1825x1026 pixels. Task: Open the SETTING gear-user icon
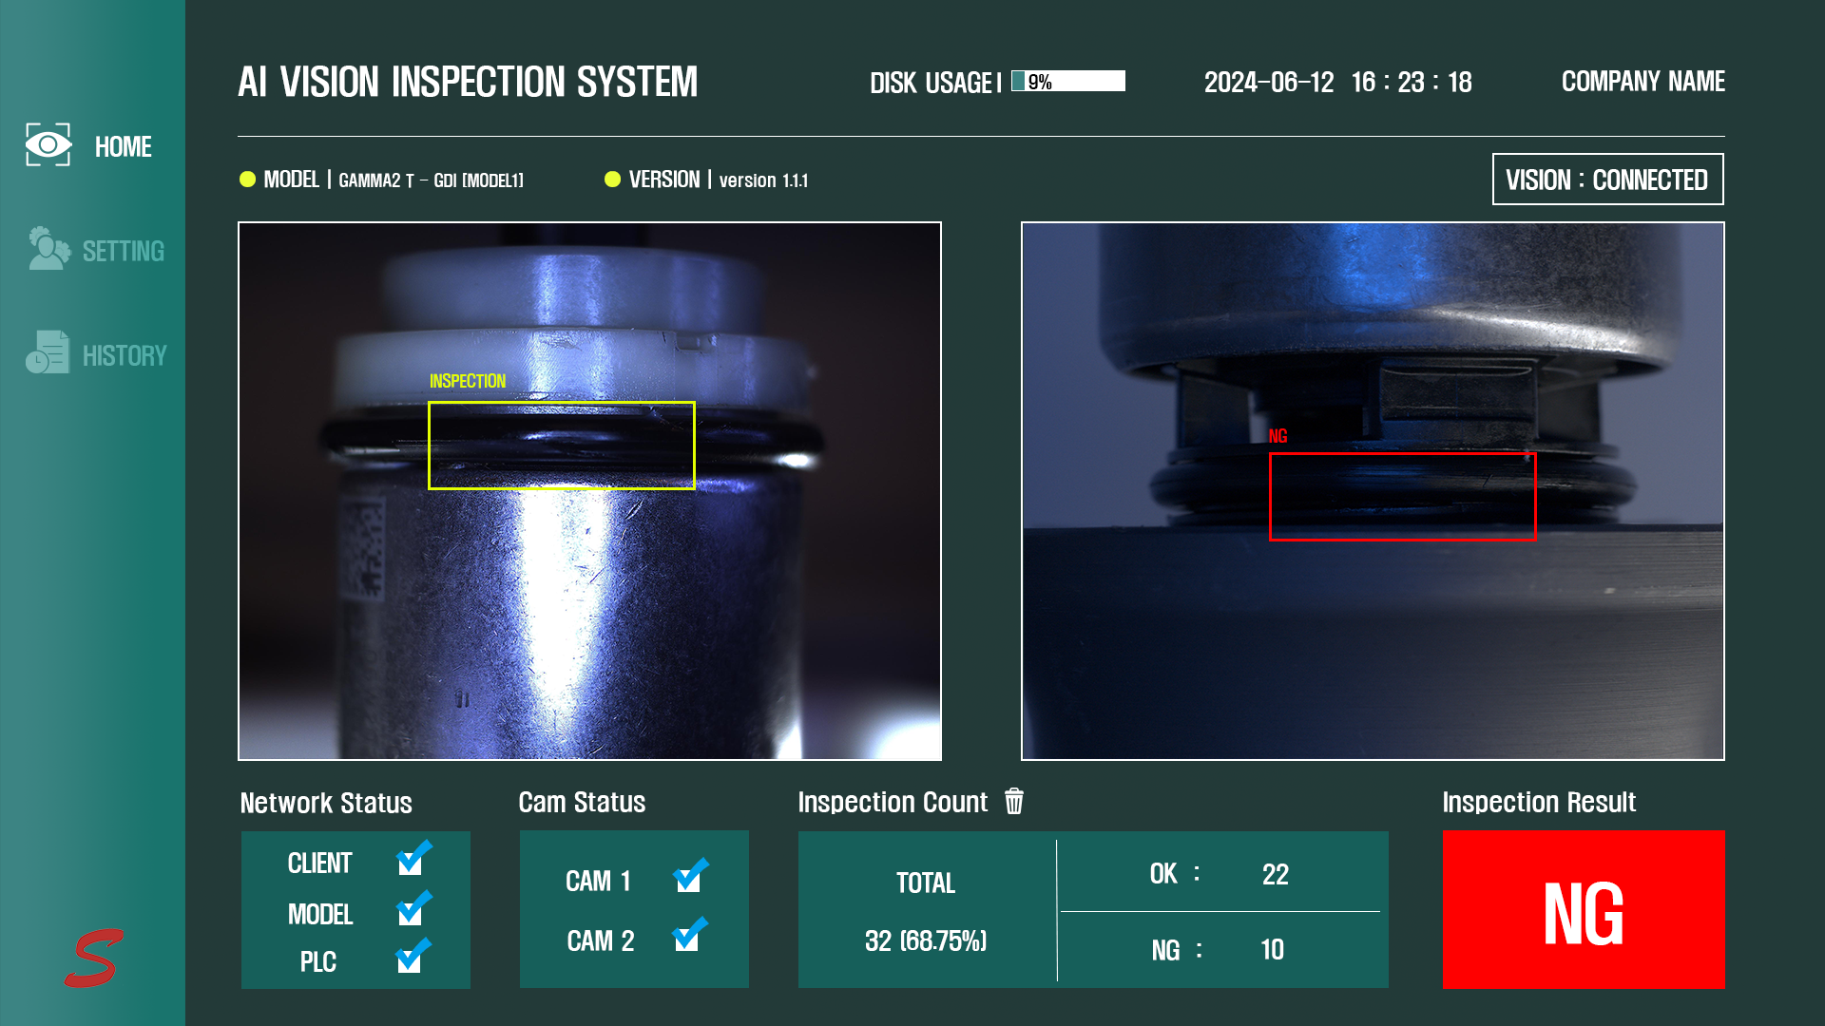48,249
